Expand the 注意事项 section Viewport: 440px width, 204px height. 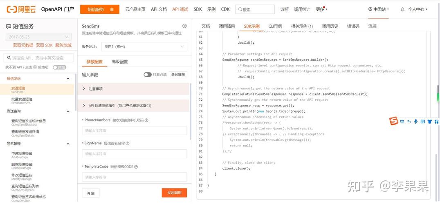134,89
